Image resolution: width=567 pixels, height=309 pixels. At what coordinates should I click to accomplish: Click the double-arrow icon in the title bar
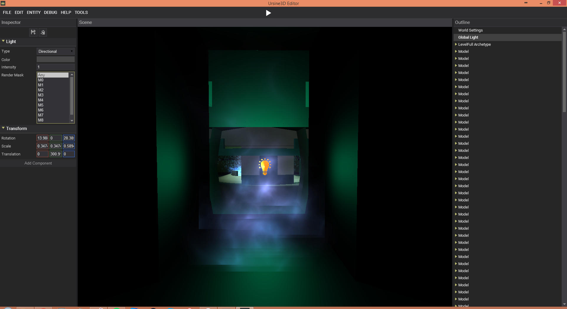tap(526, 3)
